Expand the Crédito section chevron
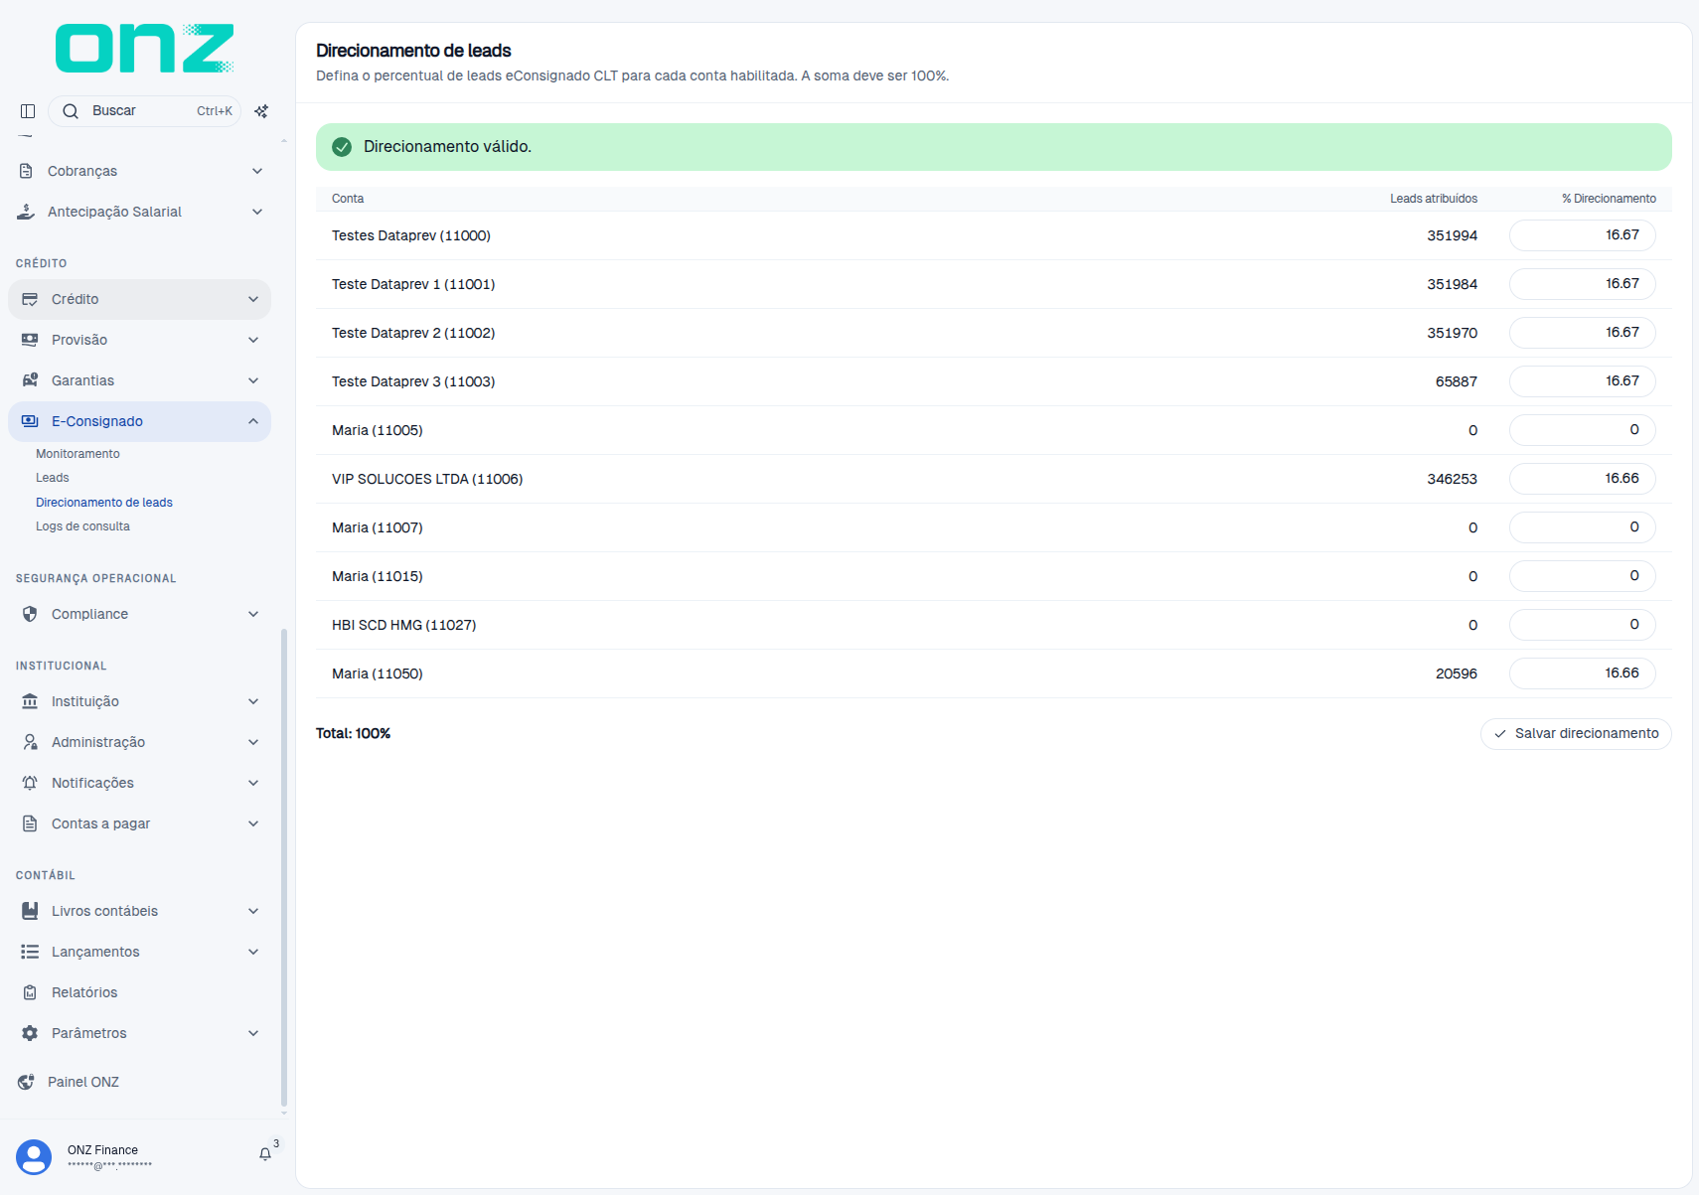Image resolution: width=1699 pixels, height=1195 pixels. [253, 299]
